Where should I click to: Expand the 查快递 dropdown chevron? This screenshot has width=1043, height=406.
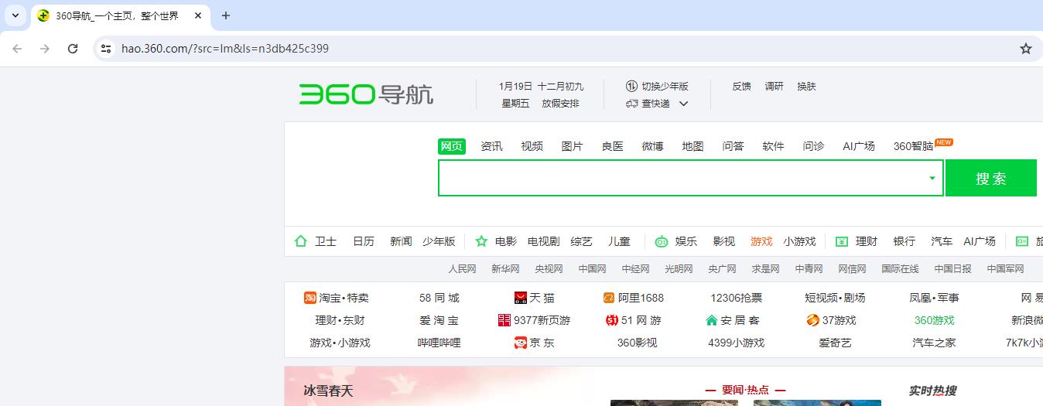click(x=683, y=104)
